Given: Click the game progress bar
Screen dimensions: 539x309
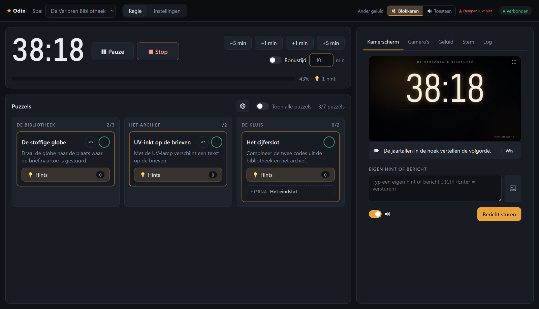Looking at the screenshot, I should (153, 79).
